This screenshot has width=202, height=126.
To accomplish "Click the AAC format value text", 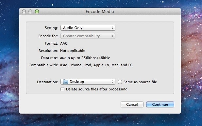I will (x=64, y=43).
